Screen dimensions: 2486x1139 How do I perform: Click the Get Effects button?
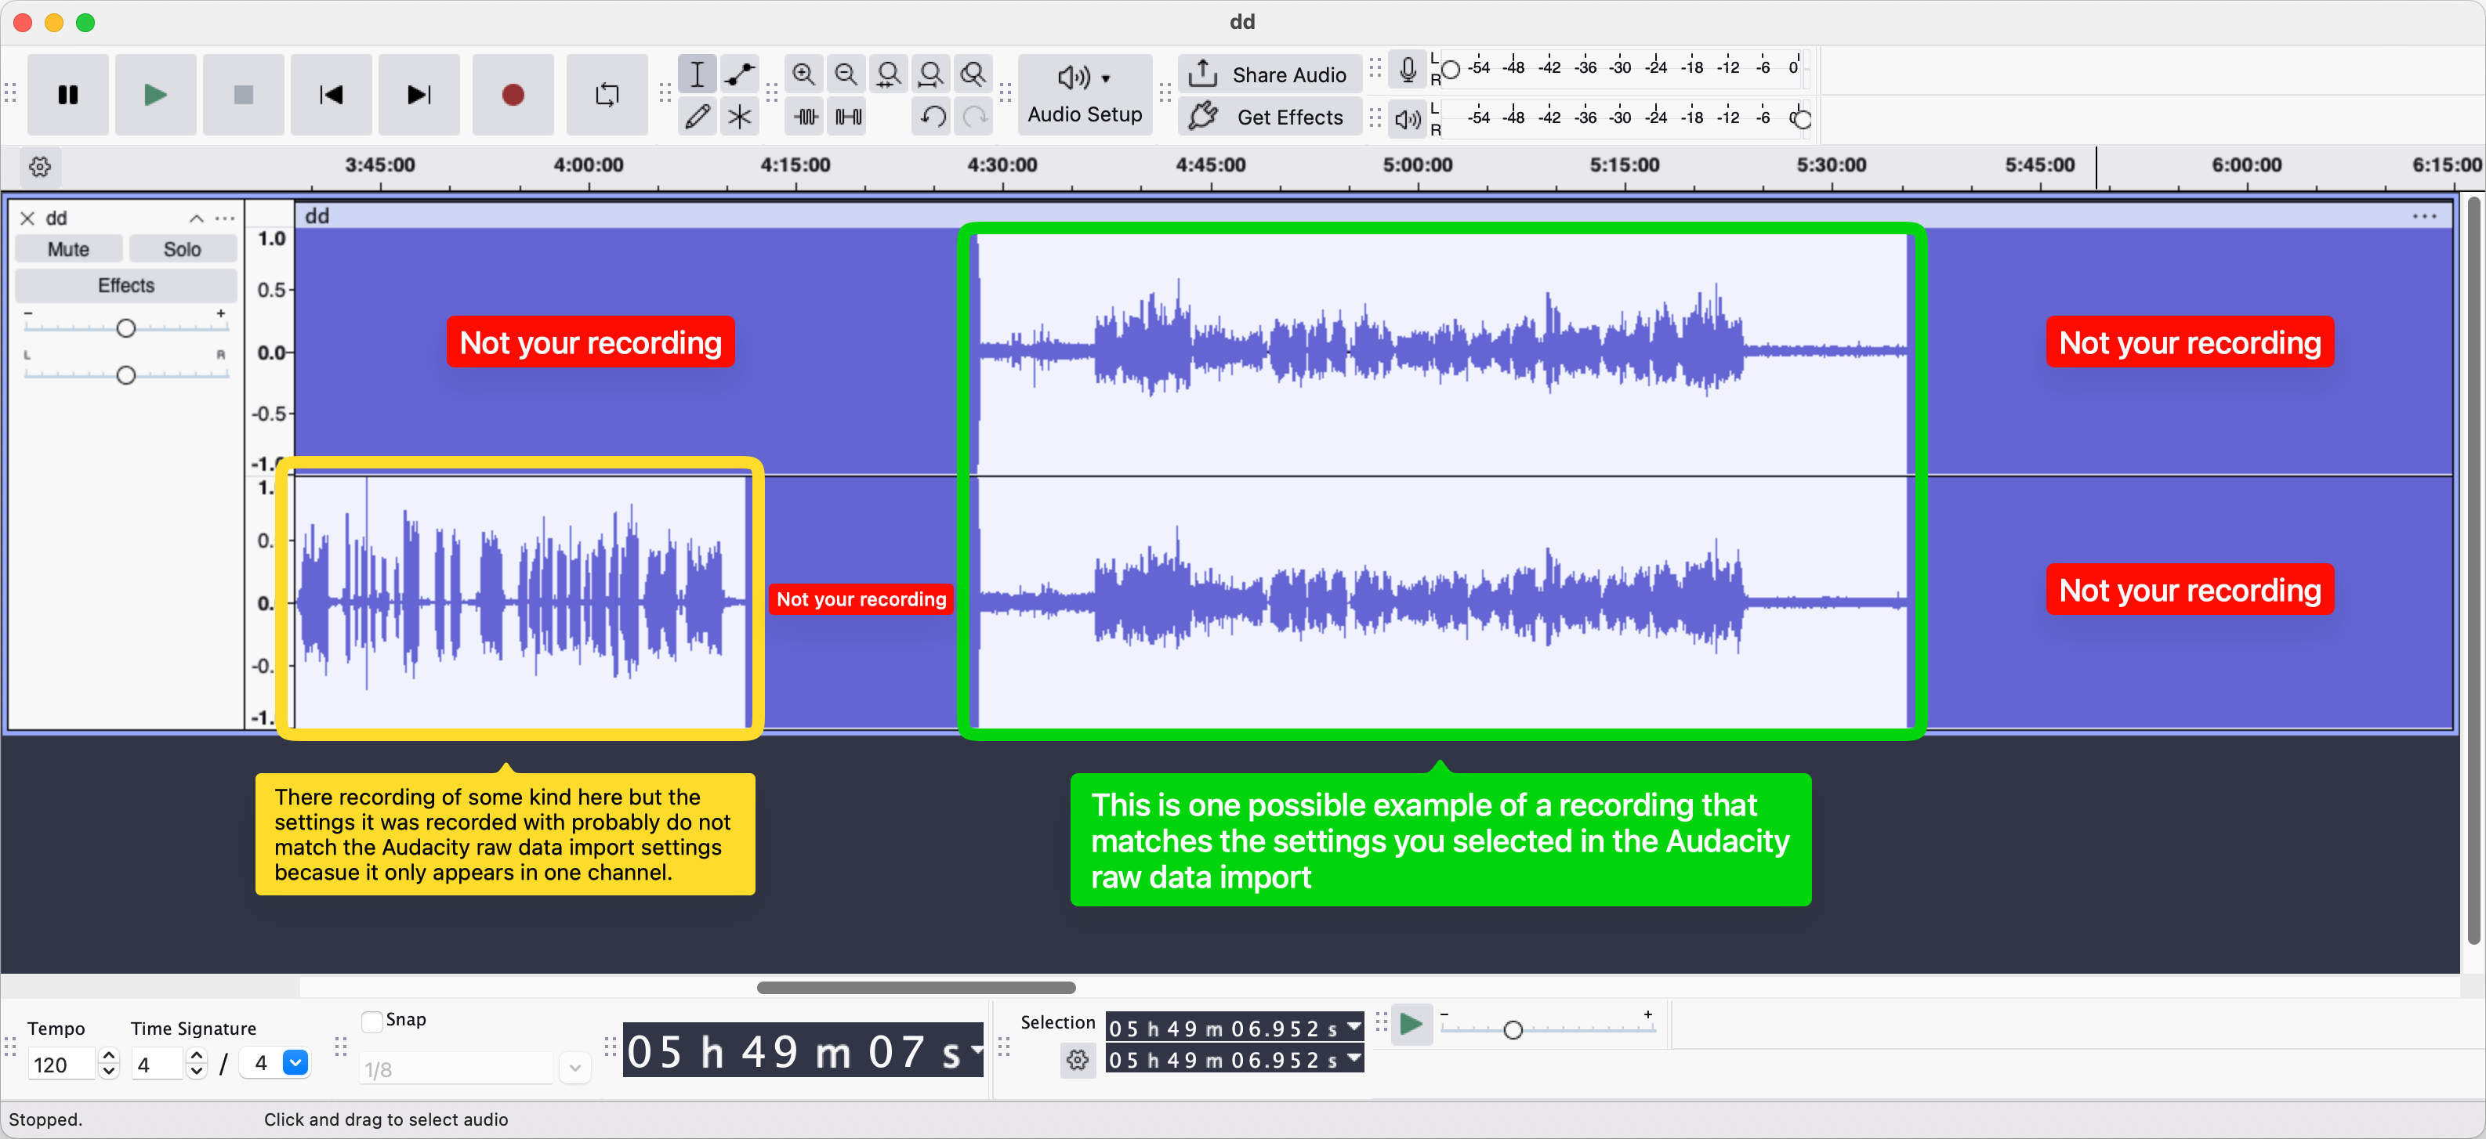(1270, 117)
